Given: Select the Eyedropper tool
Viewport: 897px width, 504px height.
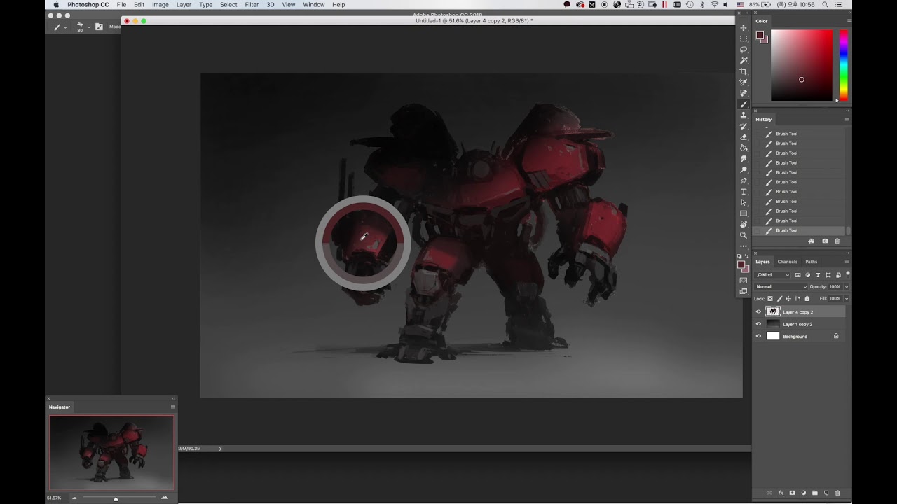Looking at the screenshot, I should [x=744, y=83].
